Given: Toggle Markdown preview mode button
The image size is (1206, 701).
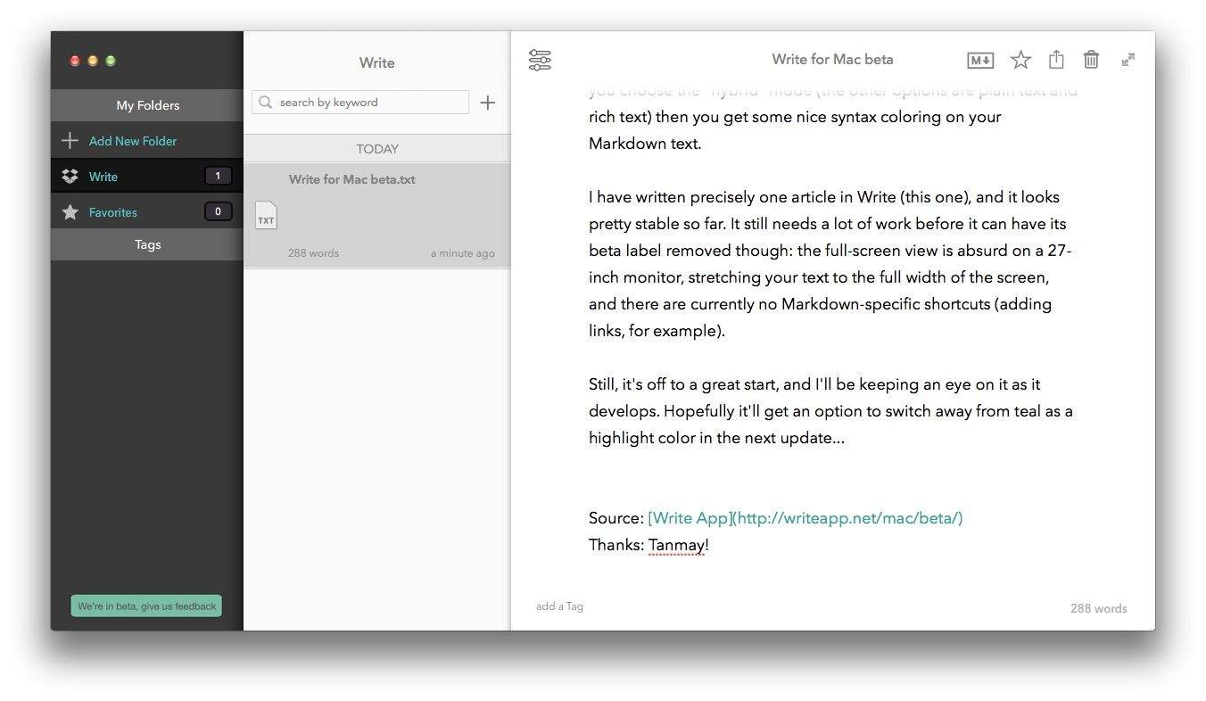Looking at the screenshot, I should tap(980, 60).
